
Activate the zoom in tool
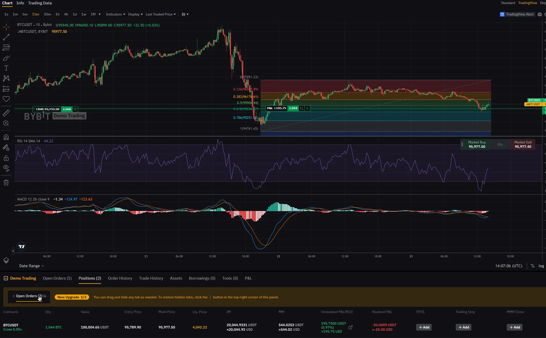coord(6,123)
